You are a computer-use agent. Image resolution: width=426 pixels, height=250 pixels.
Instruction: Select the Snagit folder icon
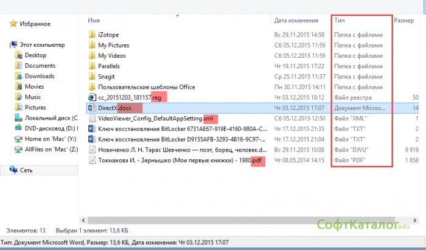pos(93,77)
